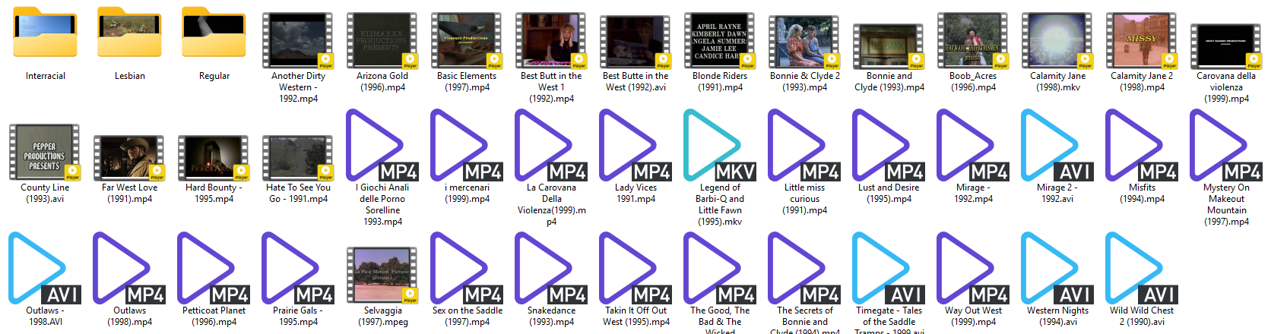Open the Lesbian folder
This screenshot has width=1271, height=334.
tap(130, 34)
